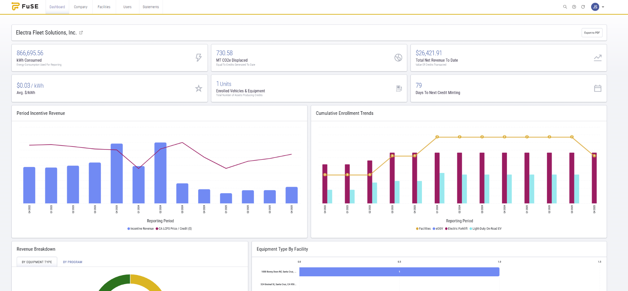The height and width of the screenshot is (291, 628).
Task: Open the Company tab
Action: (80, 7)
